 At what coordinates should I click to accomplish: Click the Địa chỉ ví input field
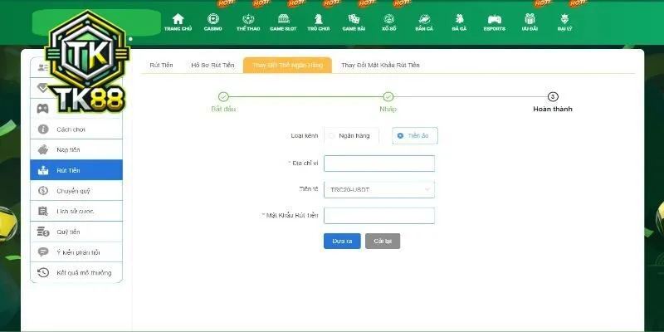tap(379, 164)
